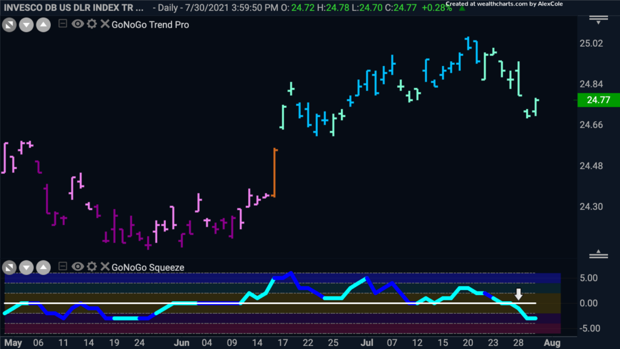620x349 pixels.
Task: Move the Trend Pro pane down
Action: pos(26,25)
